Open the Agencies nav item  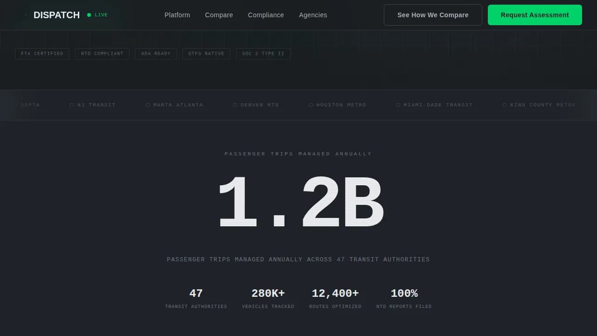[313, 15]
